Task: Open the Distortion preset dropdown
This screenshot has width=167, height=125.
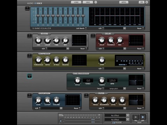Action: (61, 108)
